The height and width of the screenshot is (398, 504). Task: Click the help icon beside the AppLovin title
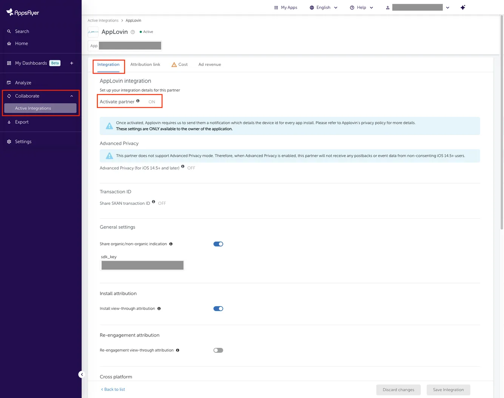pos(133,32)
